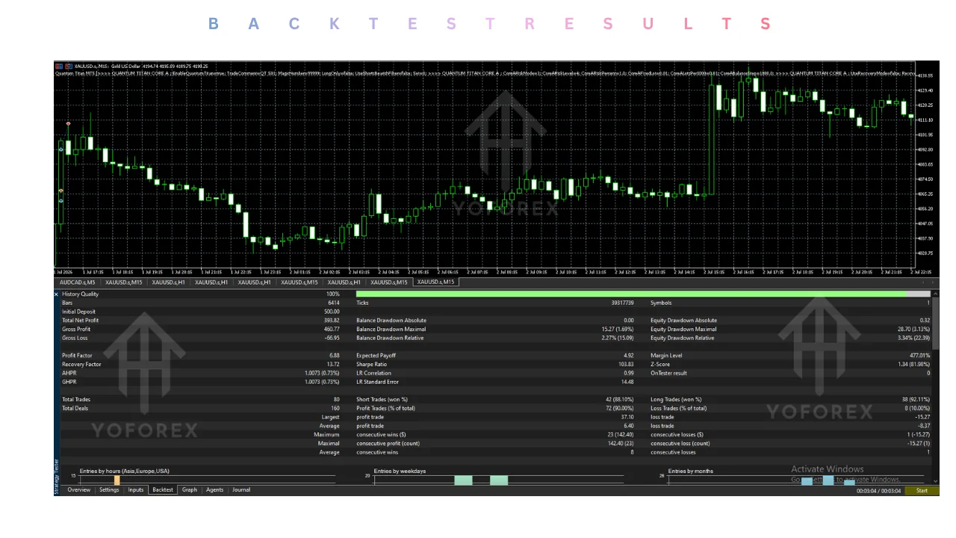956x538 pixels.
Task: Click the vertical Strategy Tester panel label
Action: click(56, 477)
